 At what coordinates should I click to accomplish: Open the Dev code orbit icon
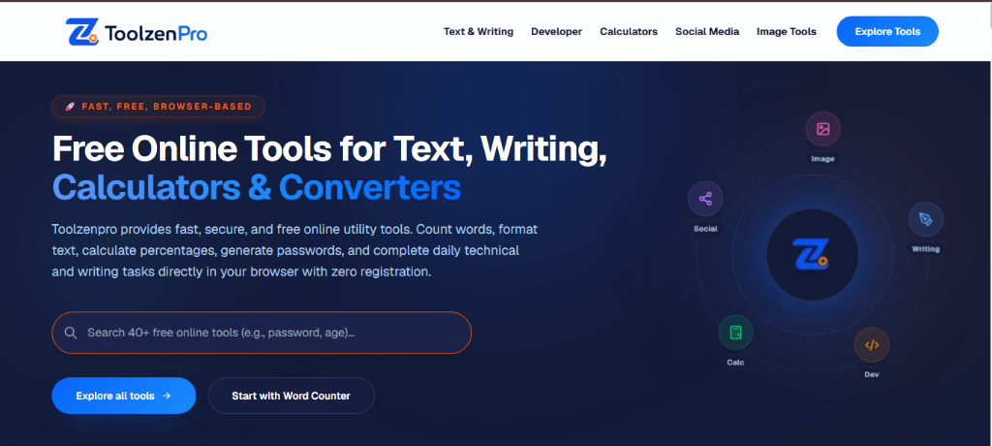click(872, 345)
